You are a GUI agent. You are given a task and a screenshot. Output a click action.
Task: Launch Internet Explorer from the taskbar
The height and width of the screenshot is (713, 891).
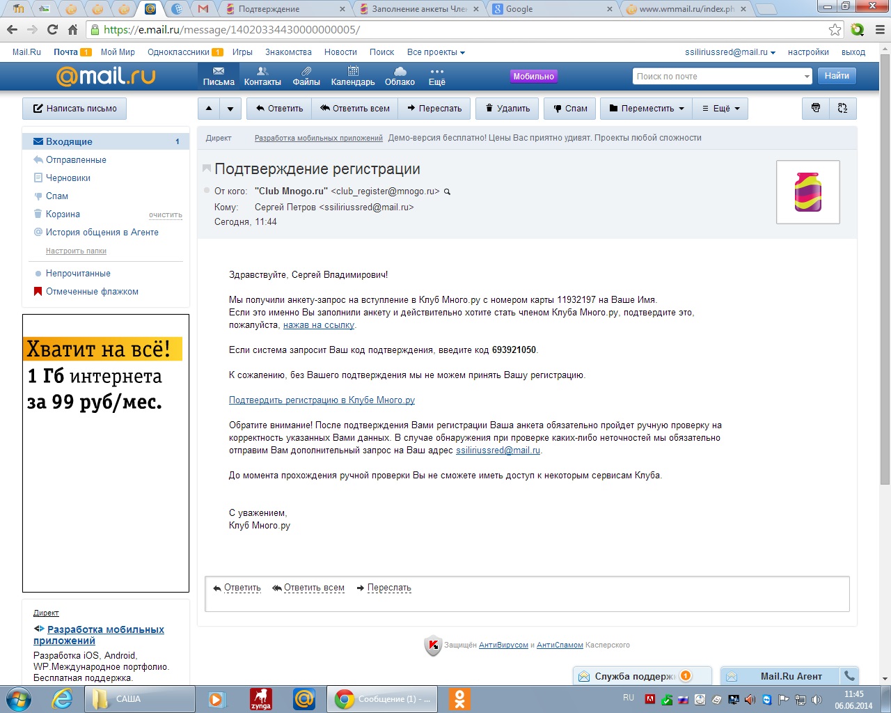pyautogui.click(x=62, y=699)
